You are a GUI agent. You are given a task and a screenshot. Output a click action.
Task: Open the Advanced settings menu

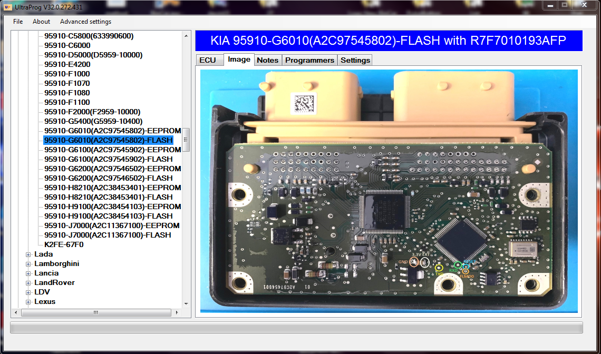(x=85, y=22)
